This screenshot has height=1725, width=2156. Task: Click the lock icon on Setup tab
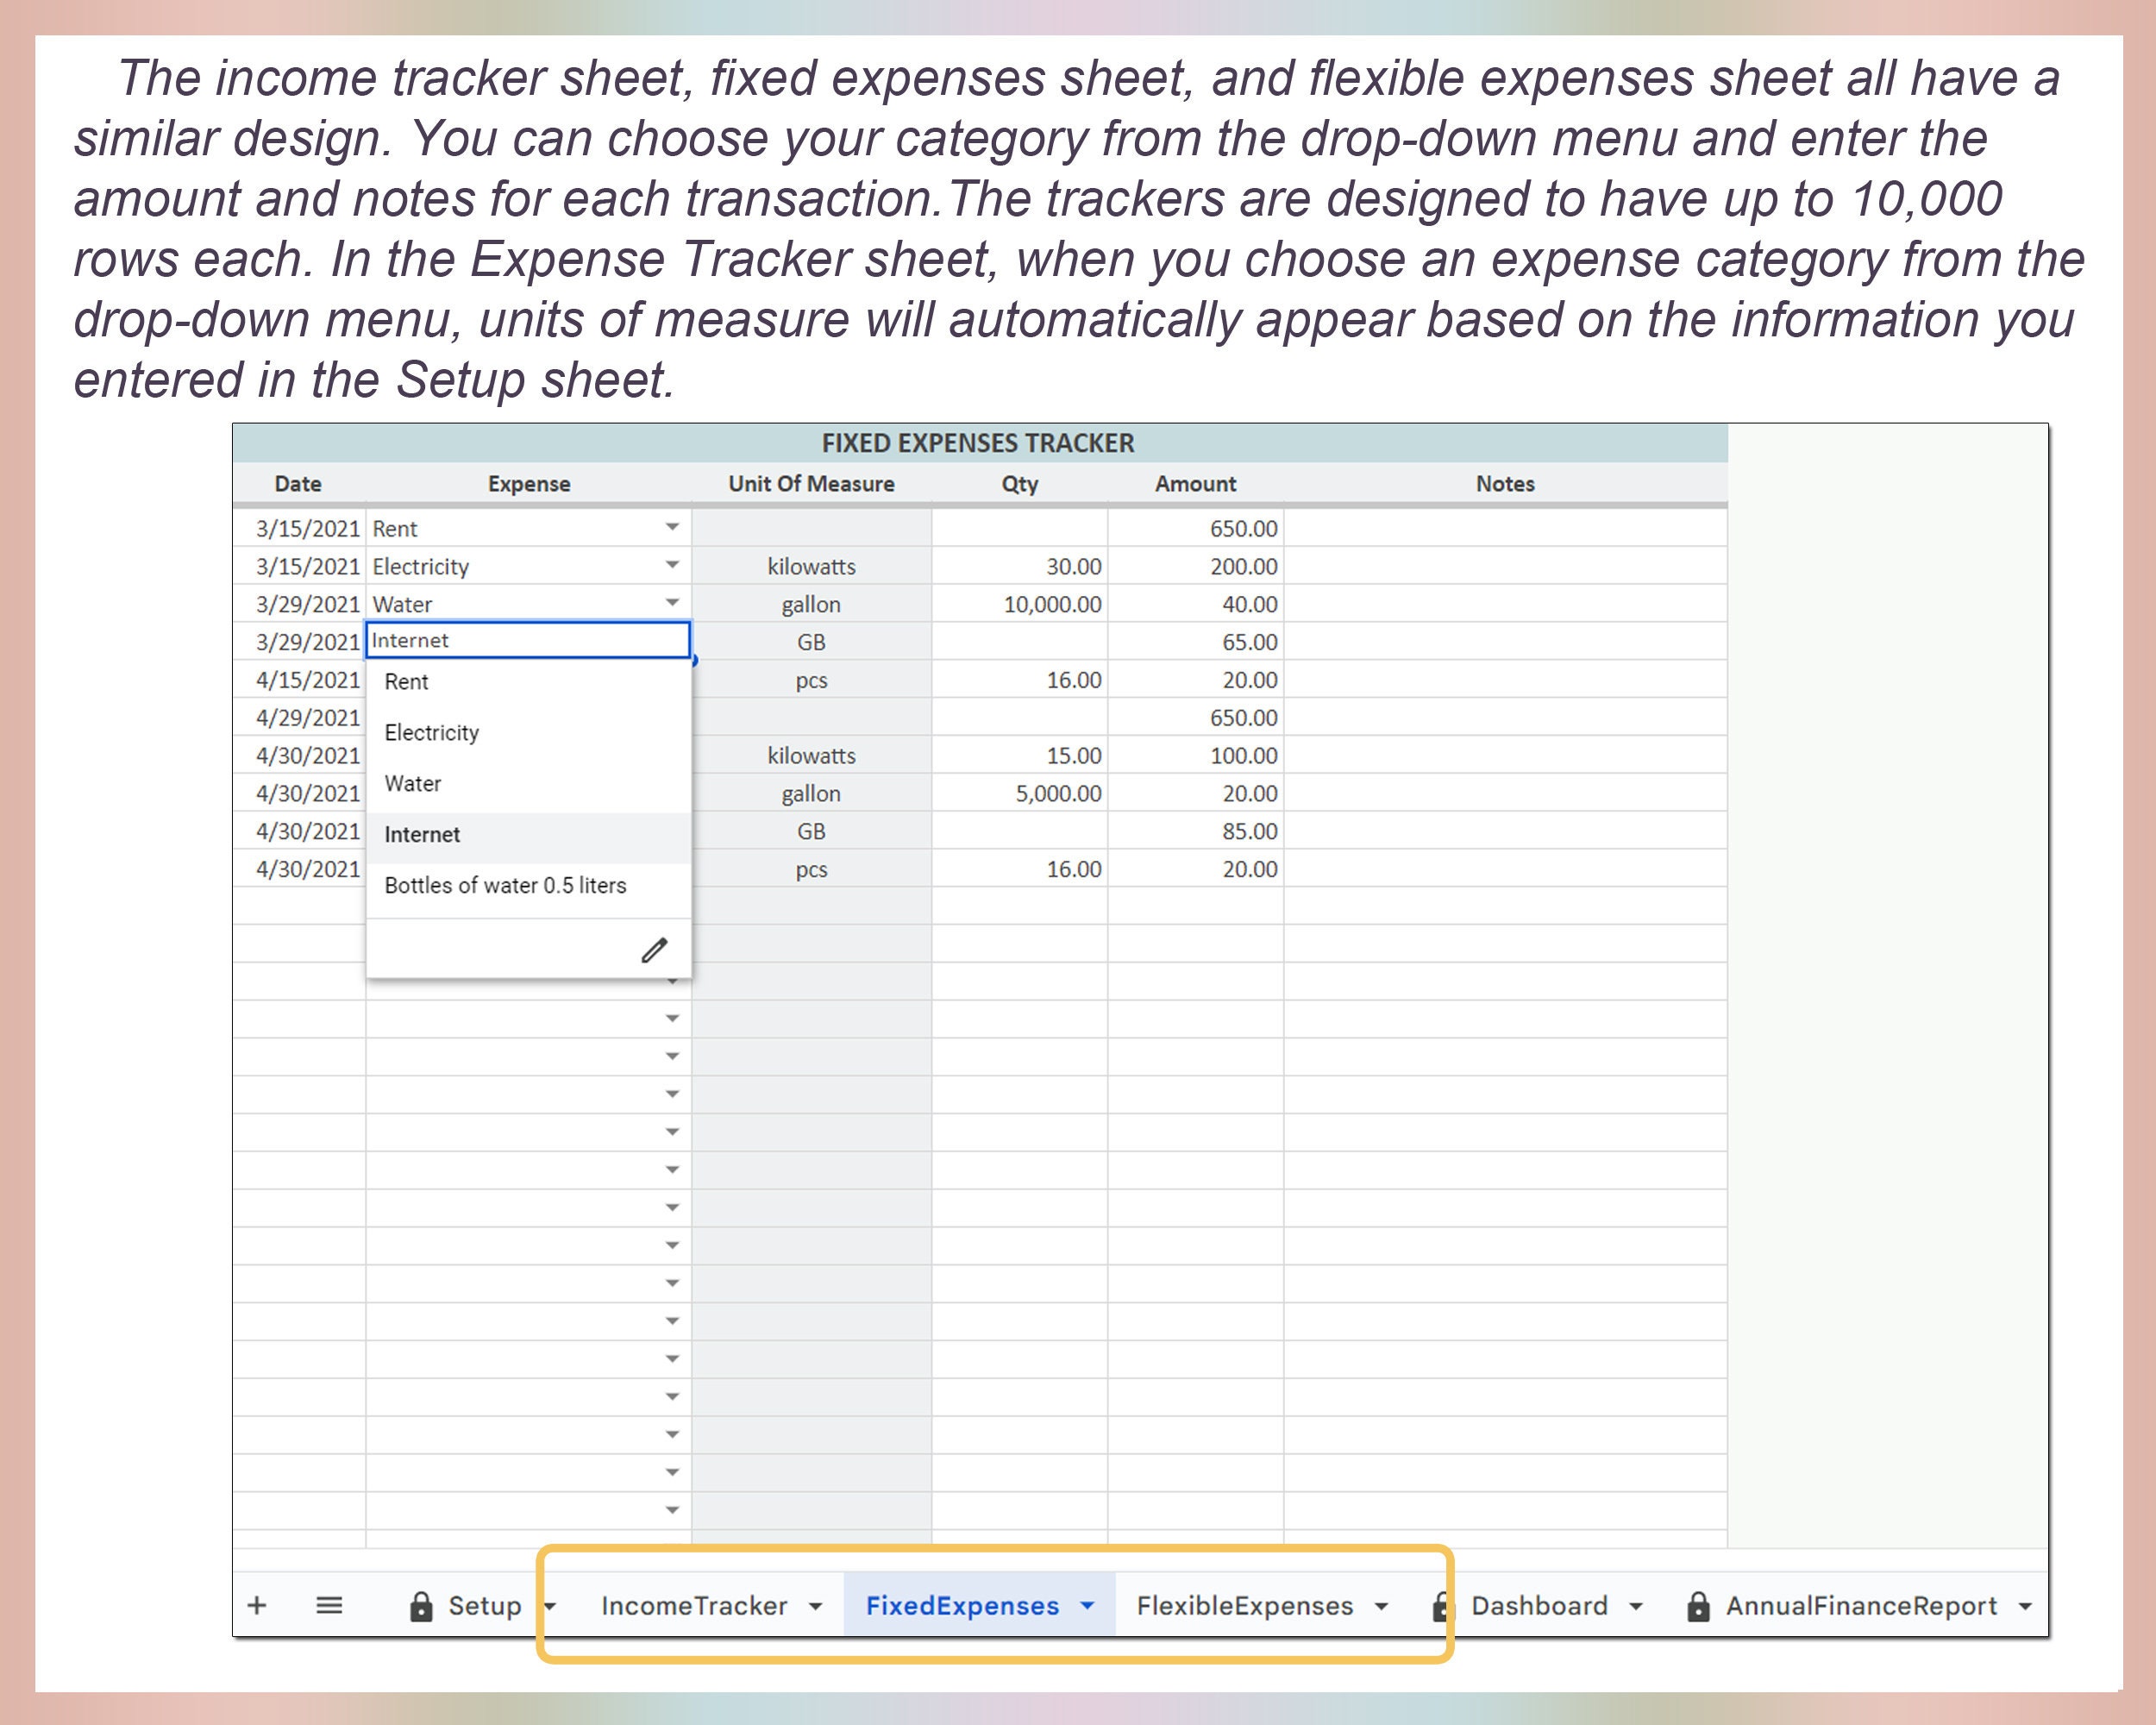[421, 1605]
